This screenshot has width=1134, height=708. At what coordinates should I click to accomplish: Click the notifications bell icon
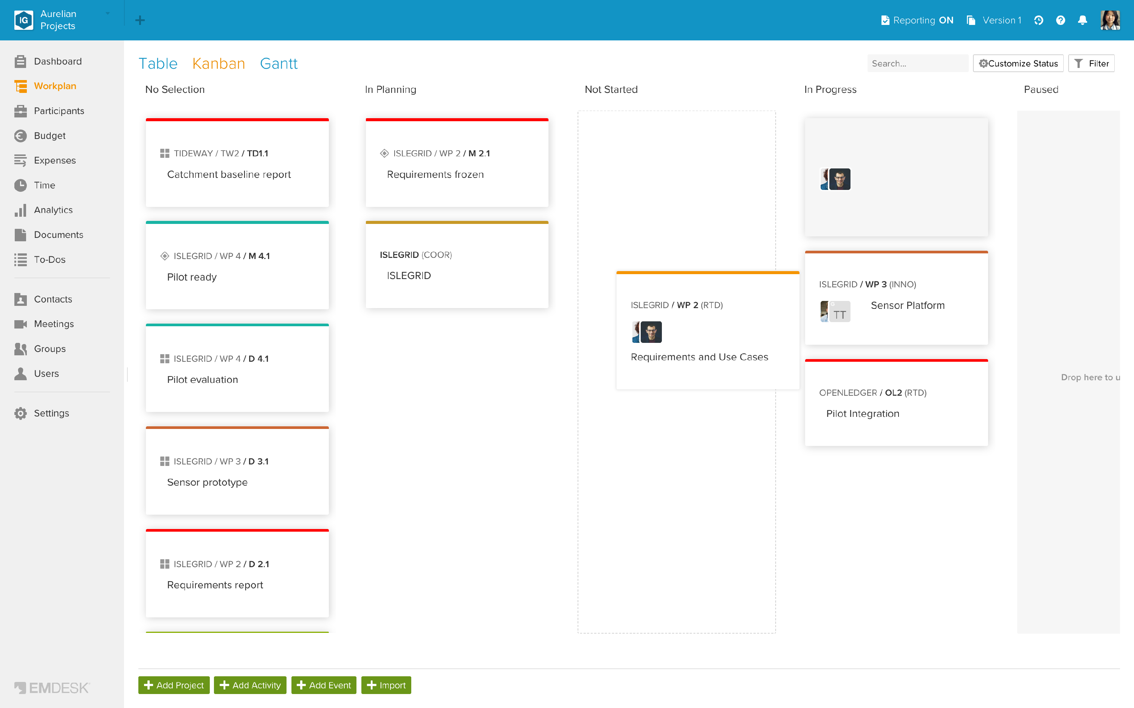pos(1083,20)
